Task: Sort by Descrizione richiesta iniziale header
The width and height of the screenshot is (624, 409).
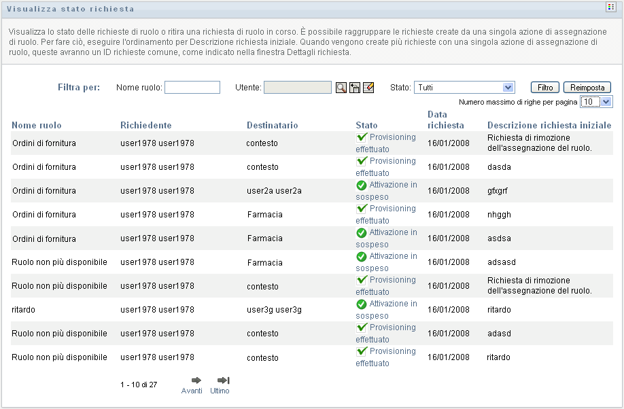Action: [549, 125]
